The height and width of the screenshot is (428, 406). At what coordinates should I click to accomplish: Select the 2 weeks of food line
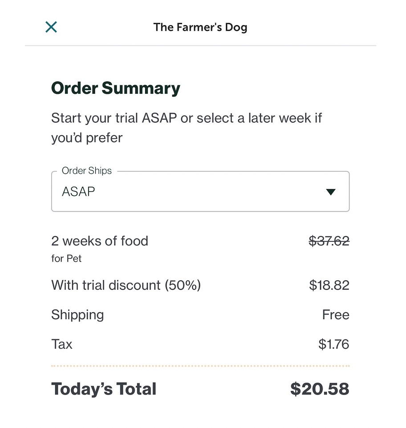tap(100, 241)
